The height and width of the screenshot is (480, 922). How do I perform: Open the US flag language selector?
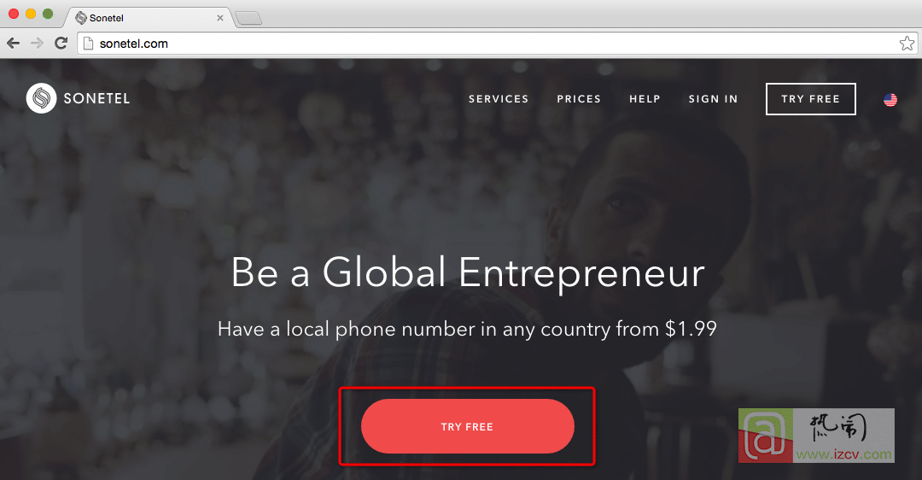pyautogui.click(x=890, y=100)
